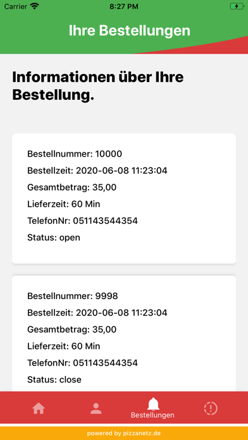This screenshot has width=248, height=440.
Task: Tap the Wi-Fi status icon
Action: coord(35,6)
